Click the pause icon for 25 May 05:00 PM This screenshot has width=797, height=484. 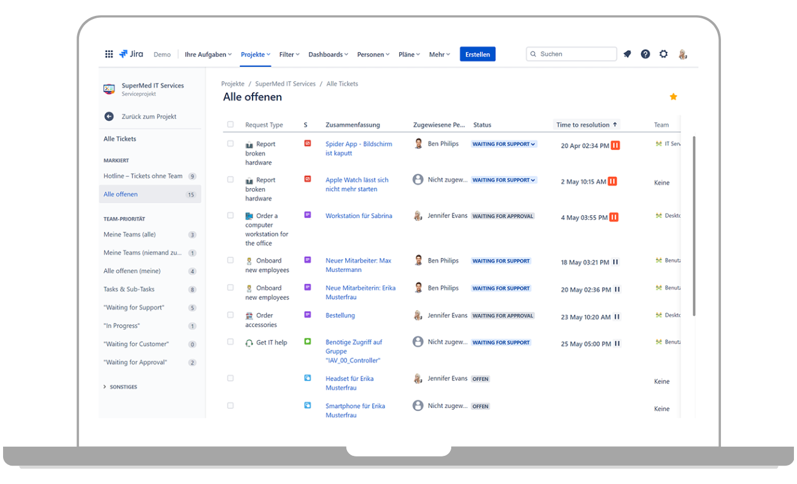[617, 344]
